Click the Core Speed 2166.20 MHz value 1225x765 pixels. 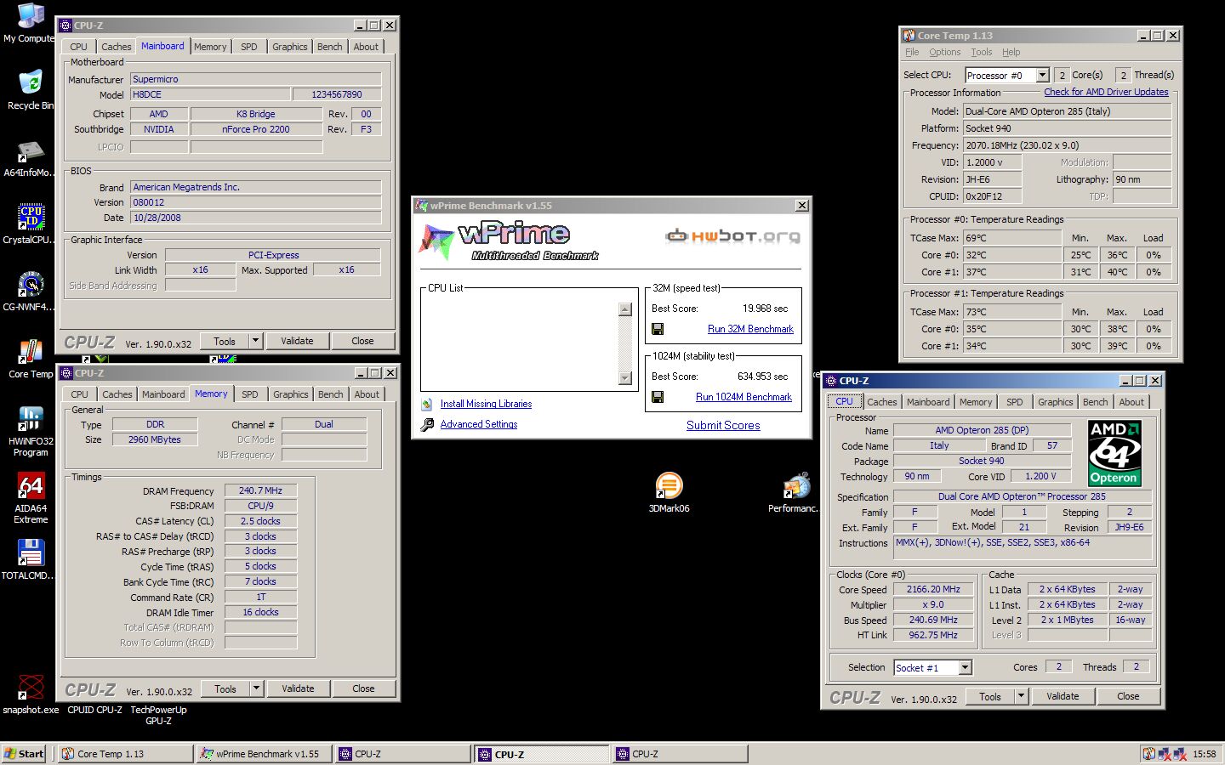pyautogui.click(x=933, y=589)
